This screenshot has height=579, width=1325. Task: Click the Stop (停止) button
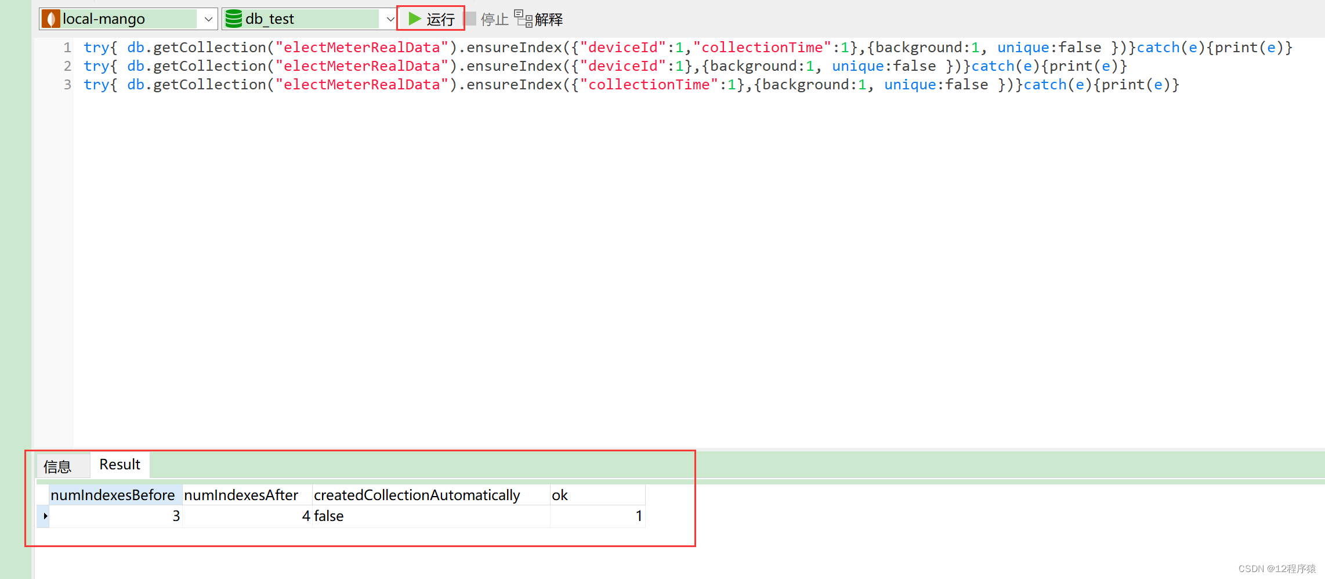tap(487, 19)
